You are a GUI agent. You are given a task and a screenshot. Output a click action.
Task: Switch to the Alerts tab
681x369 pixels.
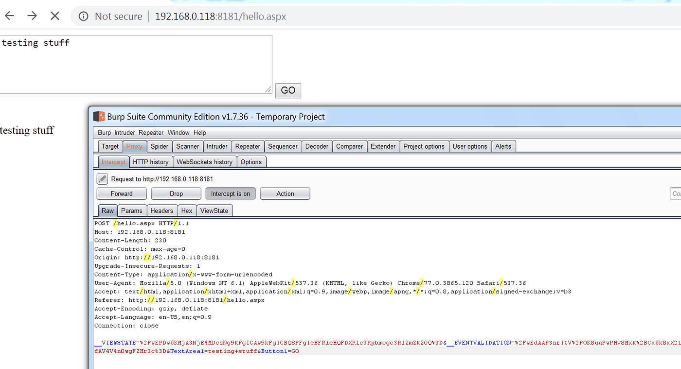503,146
